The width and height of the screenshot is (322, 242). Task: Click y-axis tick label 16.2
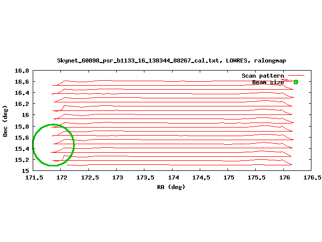tap(22, 104)
